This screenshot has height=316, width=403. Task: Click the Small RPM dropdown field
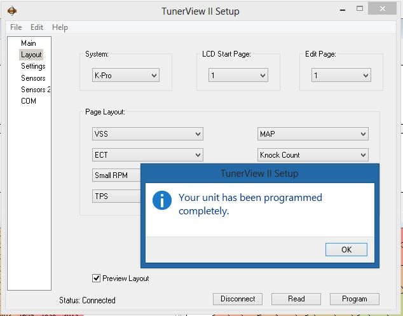[116, 175]
